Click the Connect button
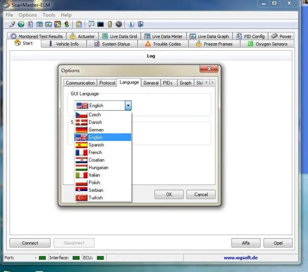The image size is (308, 272). tap(30, 243)
